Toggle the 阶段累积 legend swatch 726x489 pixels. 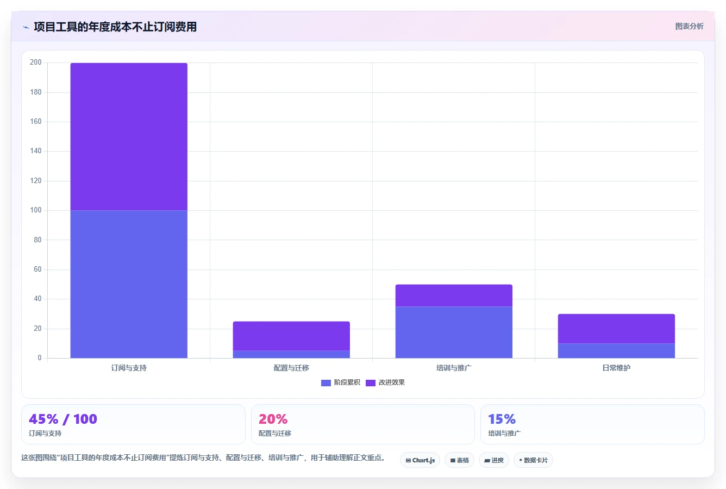coord(326,383)
